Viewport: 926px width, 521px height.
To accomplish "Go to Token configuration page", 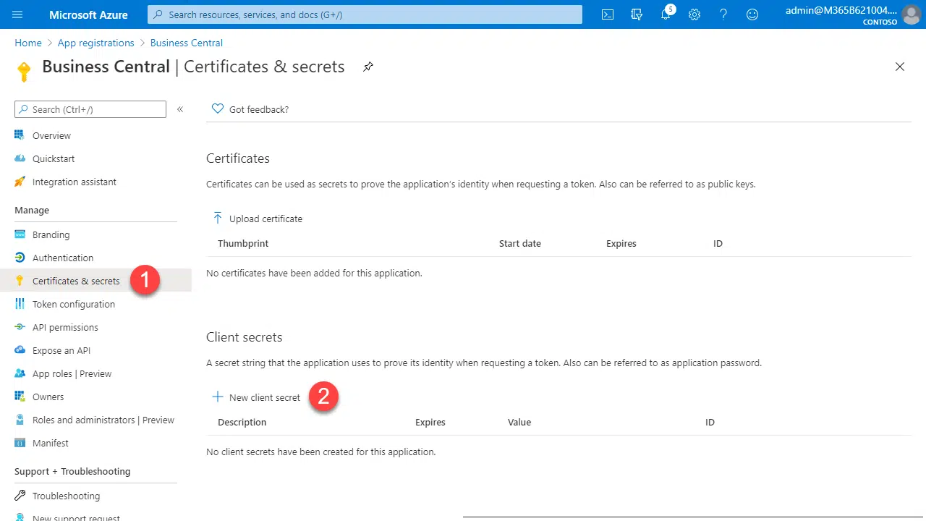I will tap(73, 304).
